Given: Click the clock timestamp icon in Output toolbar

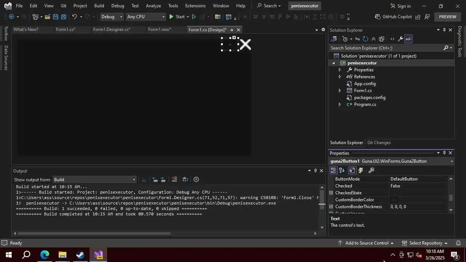Looking at the screenshot, I should [x=196, y=179].
